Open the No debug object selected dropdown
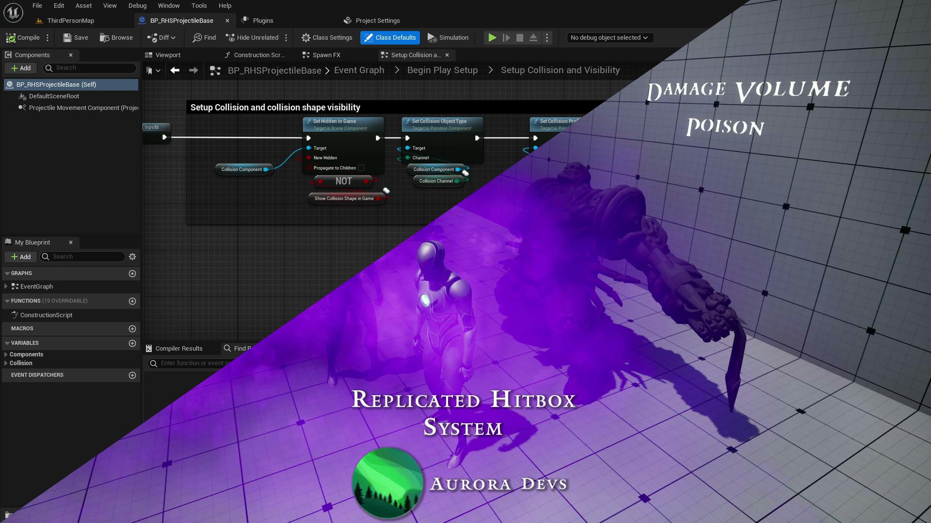 [610, 37]
